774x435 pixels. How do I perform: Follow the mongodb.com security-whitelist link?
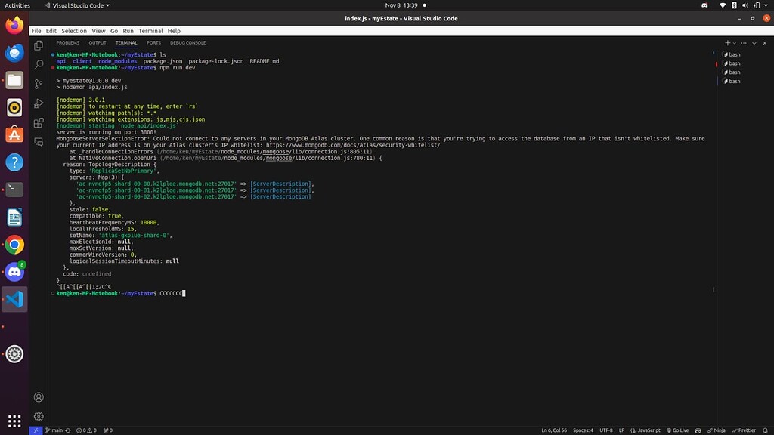pos(353,146)
